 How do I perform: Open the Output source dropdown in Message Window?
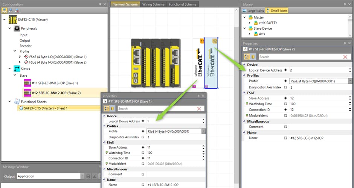tap(82, 176)
